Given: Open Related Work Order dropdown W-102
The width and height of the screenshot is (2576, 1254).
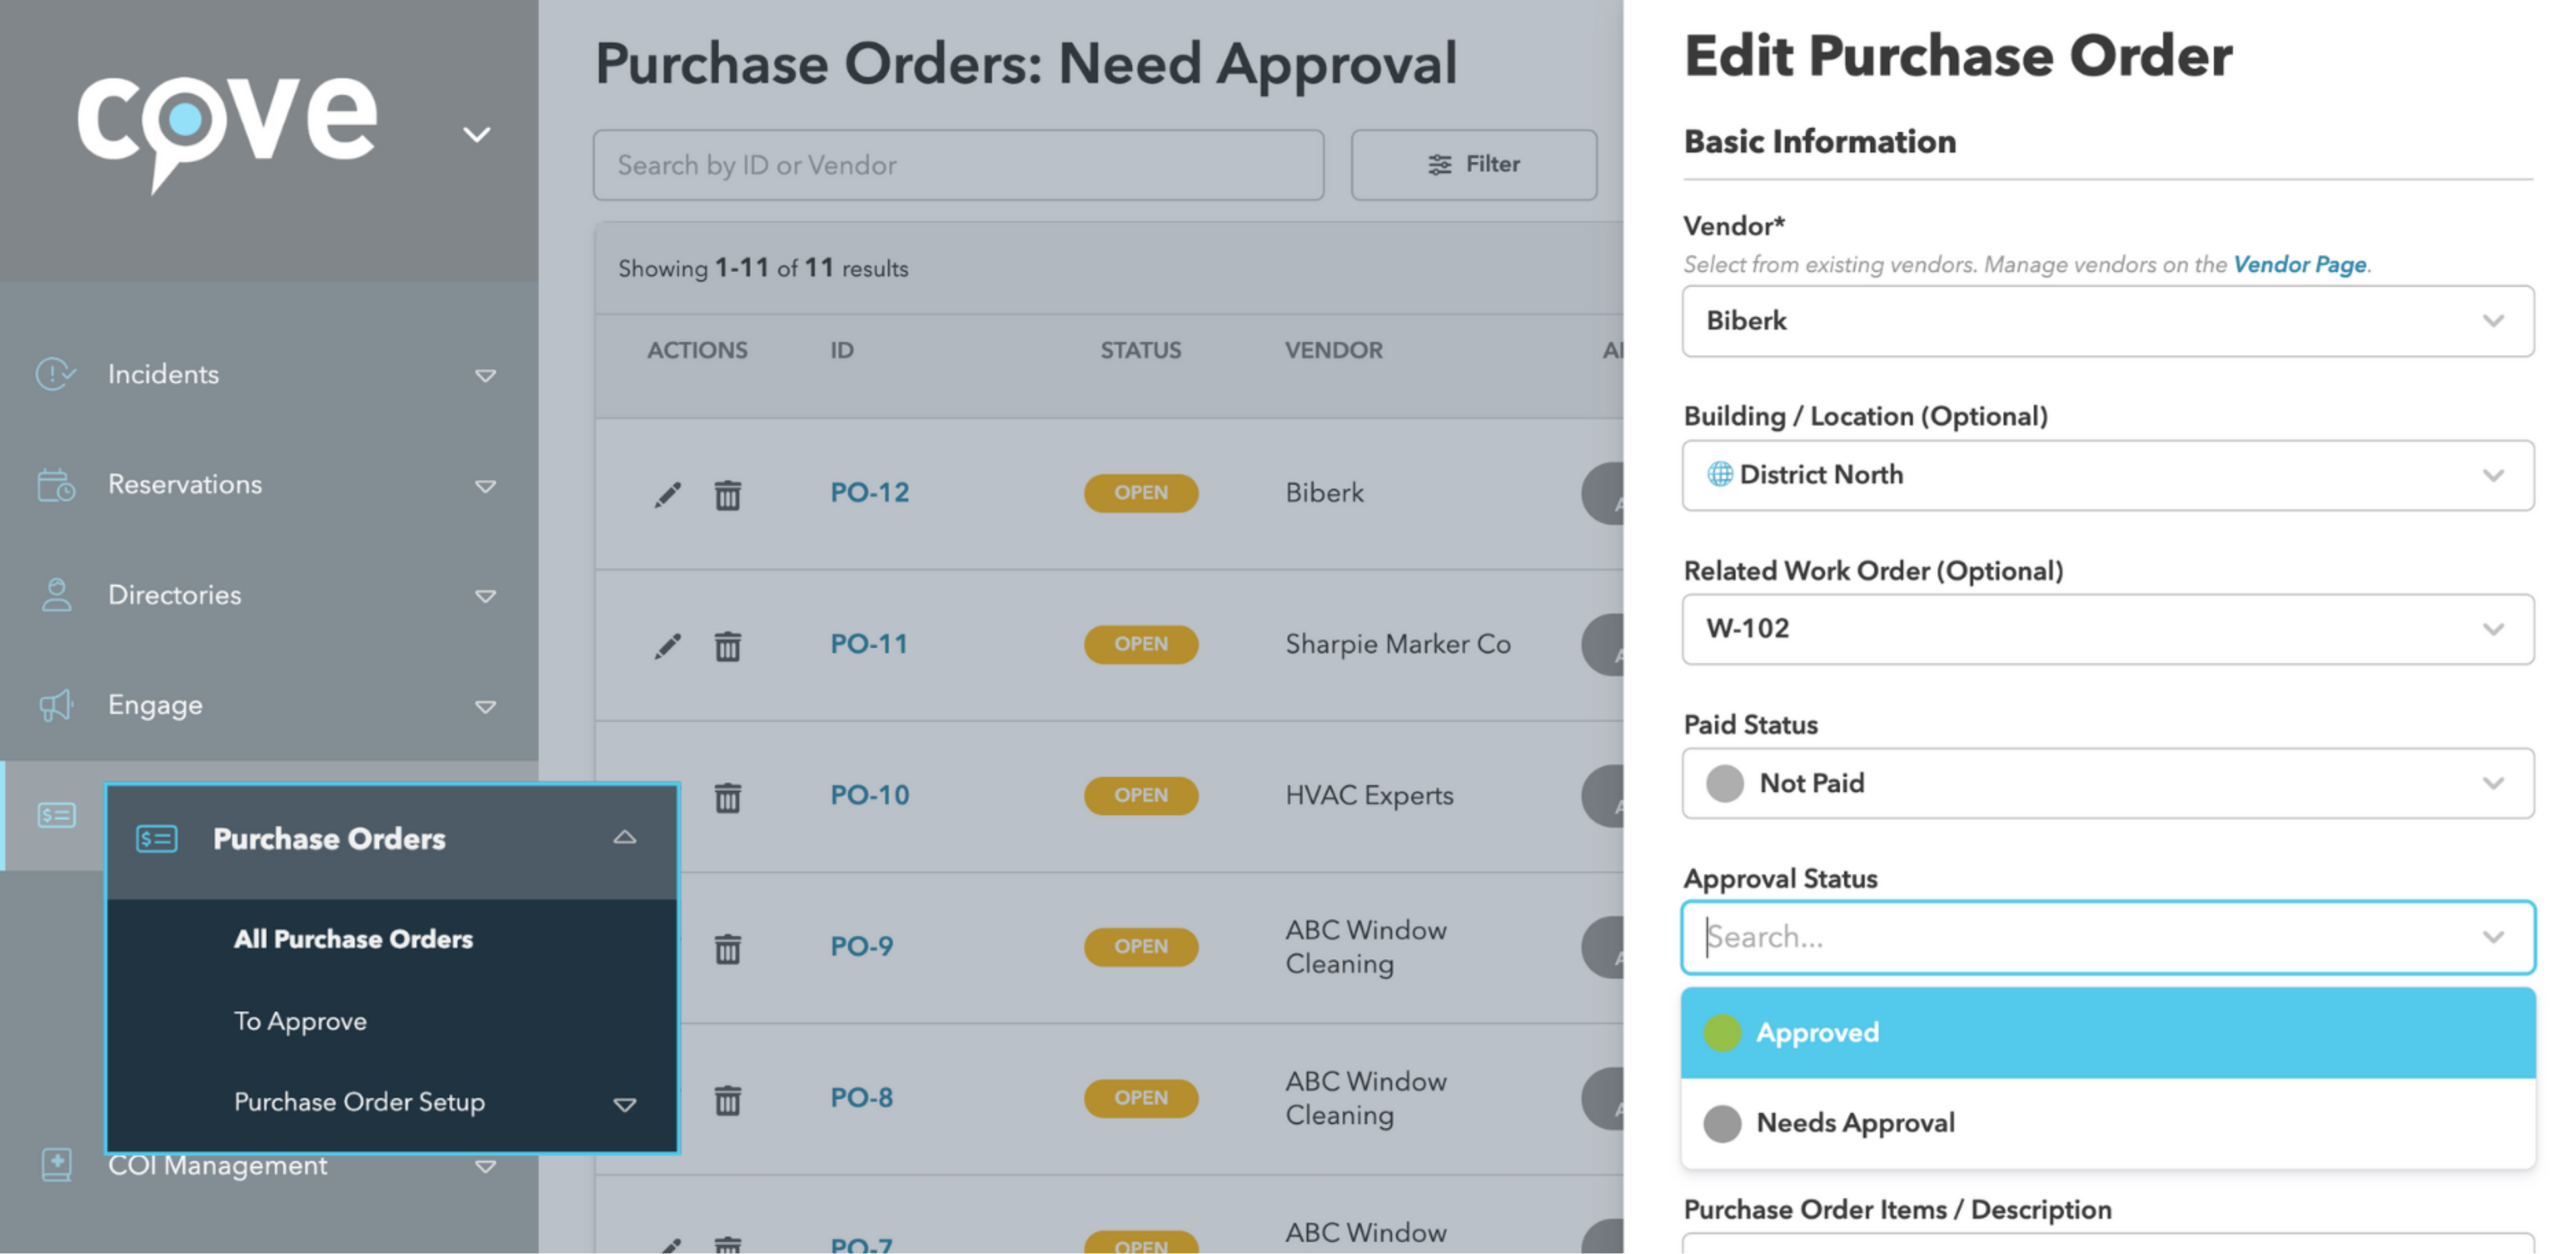Looking at the screenshot, I should [x=2108, y=630].
